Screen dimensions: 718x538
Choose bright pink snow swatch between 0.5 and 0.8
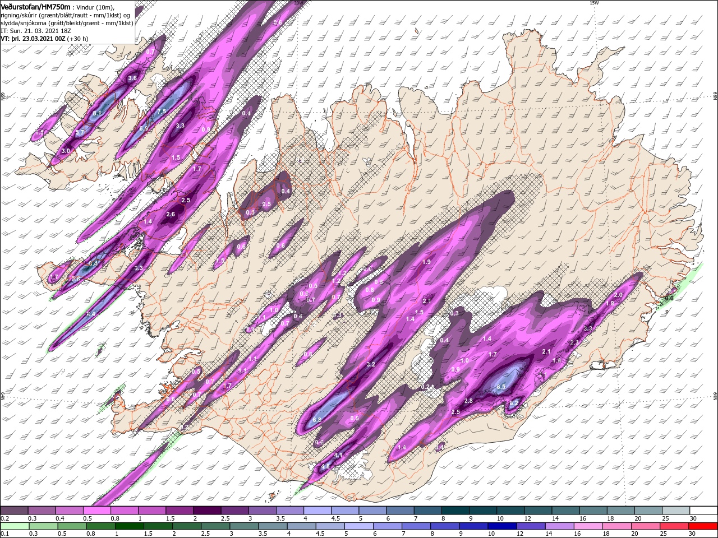(97, 510)
